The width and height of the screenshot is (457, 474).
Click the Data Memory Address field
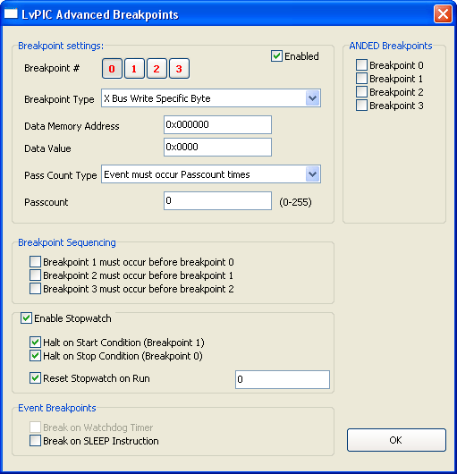click(x=217, y=124)
